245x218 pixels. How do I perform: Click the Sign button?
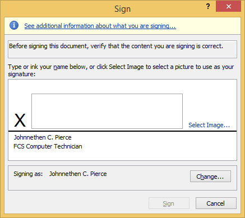coord(169,203)
